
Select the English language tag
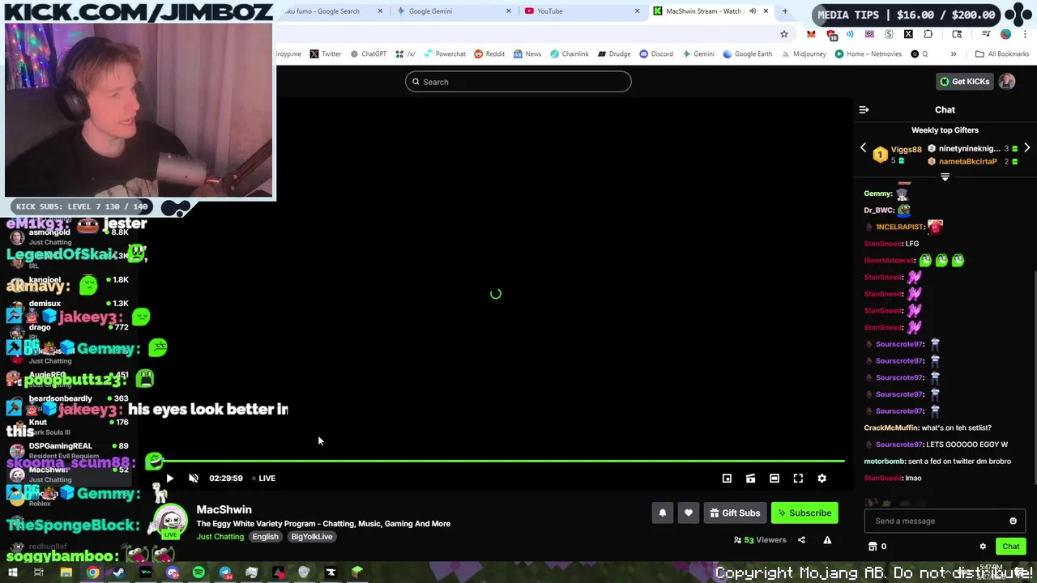click(265, 536)
